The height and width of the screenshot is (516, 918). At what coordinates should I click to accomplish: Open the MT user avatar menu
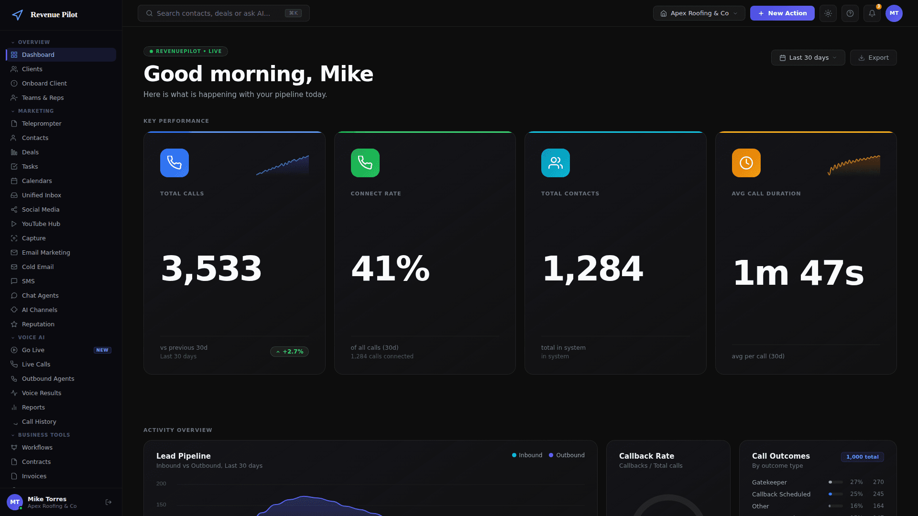click(894, 13)
